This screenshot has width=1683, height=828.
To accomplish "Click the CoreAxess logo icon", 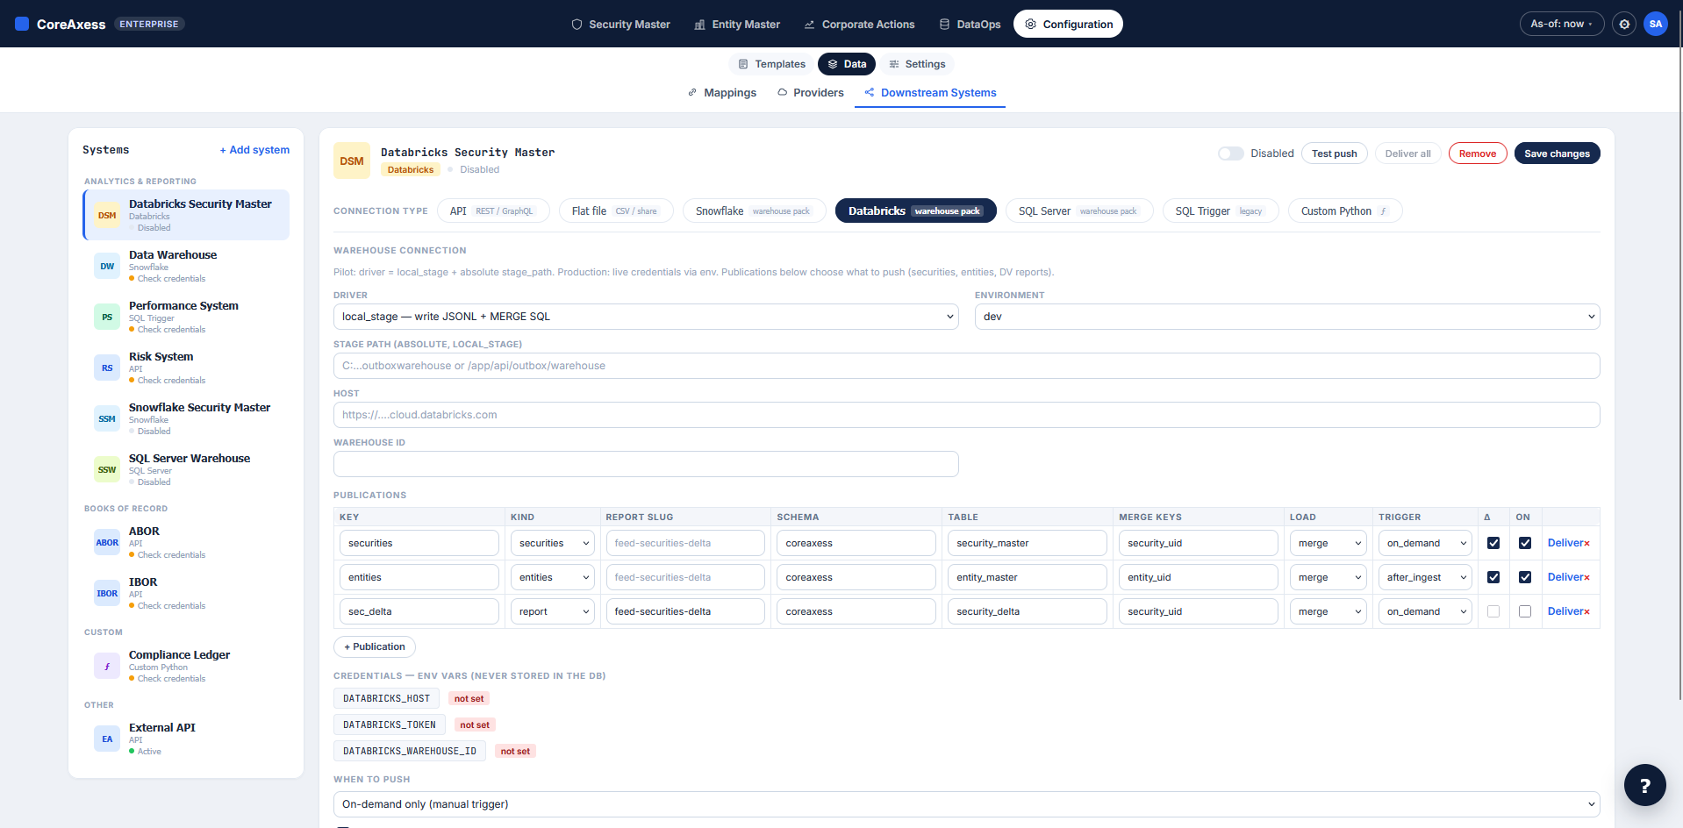I will click(22, 24).
